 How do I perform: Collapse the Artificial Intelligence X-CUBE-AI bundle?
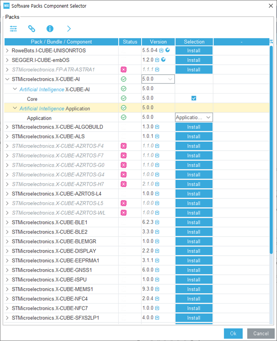15,89
